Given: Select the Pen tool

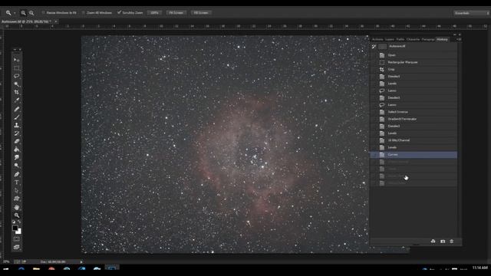Looking at the screenshot, I should click(x=17, y=174).
